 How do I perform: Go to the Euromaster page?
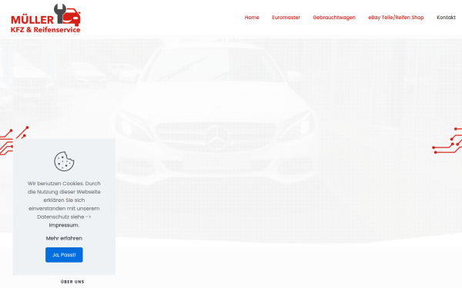[x=286, y=18]
